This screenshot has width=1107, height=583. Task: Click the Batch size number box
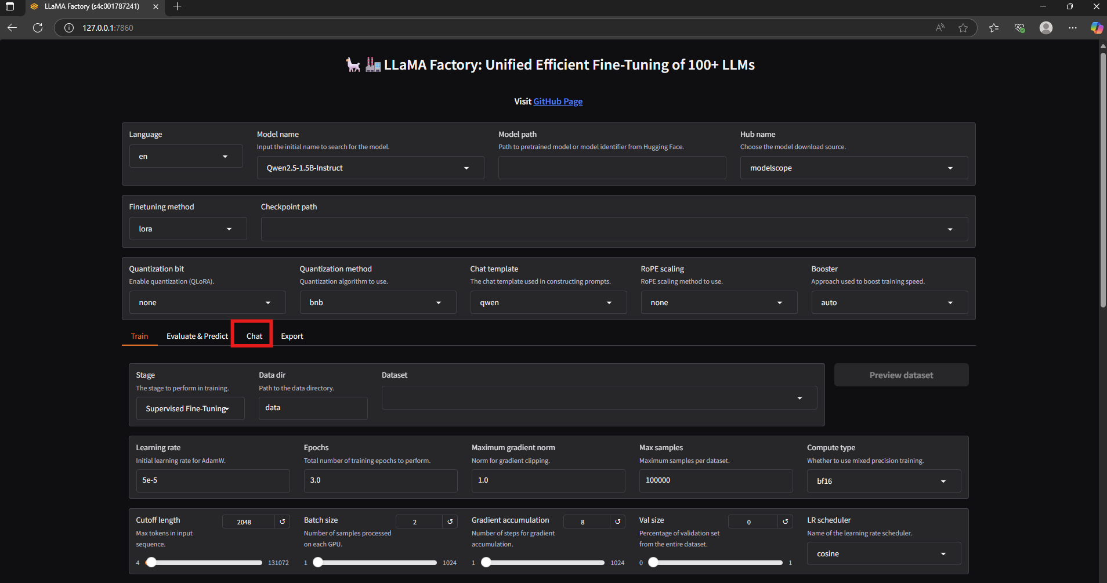pos(419,522)
